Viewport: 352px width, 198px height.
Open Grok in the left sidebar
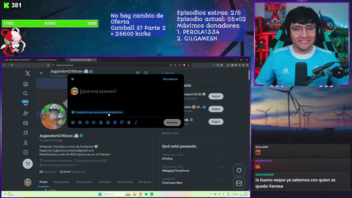tap(26, 133)
